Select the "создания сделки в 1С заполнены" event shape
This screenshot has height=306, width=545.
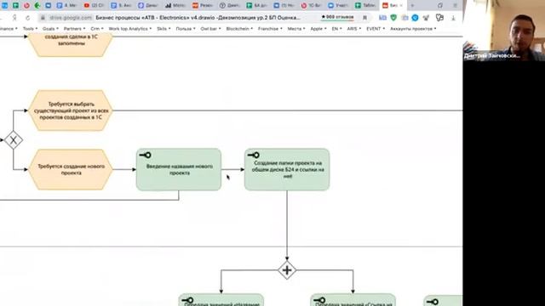tap(71, 45)
